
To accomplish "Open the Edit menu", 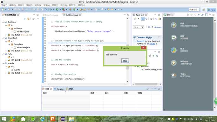I will click(x=12, y=5).
